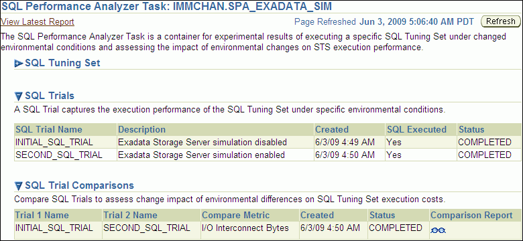Click the I/O Interconnect Bytes metric cell
Viewport: 523px width, 241px height.
(x=245, y=228)
